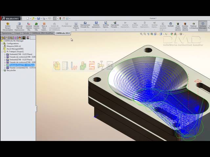Click the floating Post Process G1 shortcut icon
Viewport: 210px width, 157px height.
[110, 65]
